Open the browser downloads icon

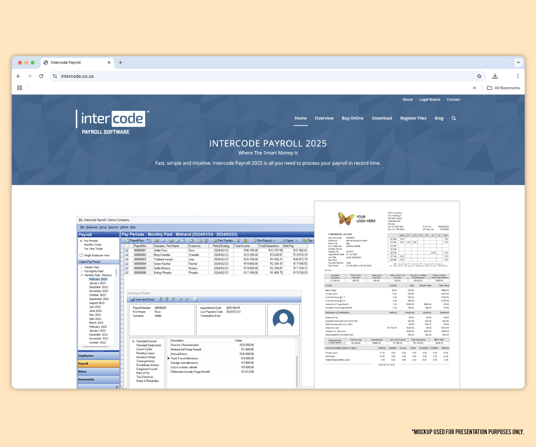tap(495, 76)
